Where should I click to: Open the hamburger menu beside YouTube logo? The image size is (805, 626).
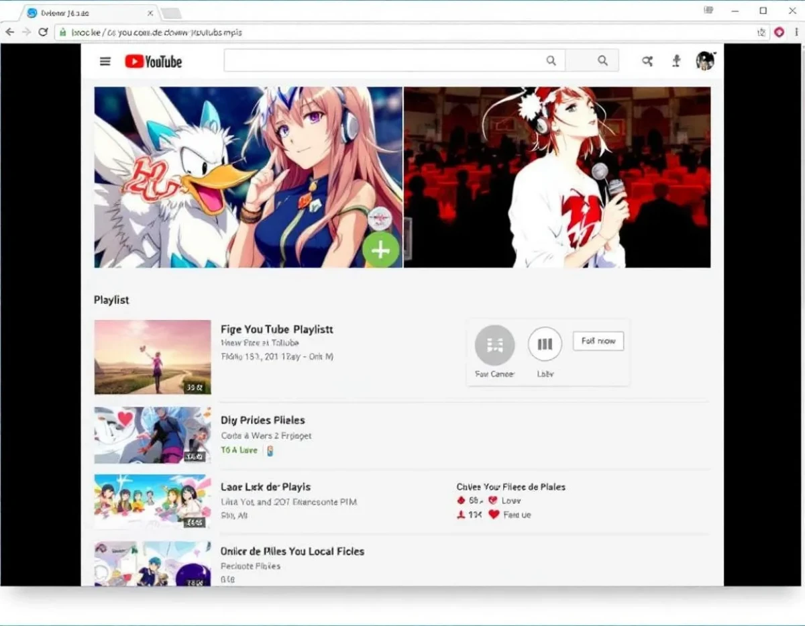105,62
